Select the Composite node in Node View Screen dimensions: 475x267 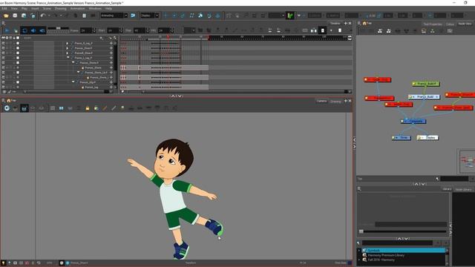(x=413, y=121)
